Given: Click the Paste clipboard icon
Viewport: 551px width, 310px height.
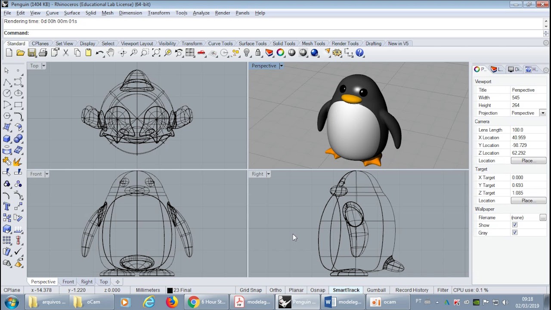Looking at the screenshot, I should point(88,53).
